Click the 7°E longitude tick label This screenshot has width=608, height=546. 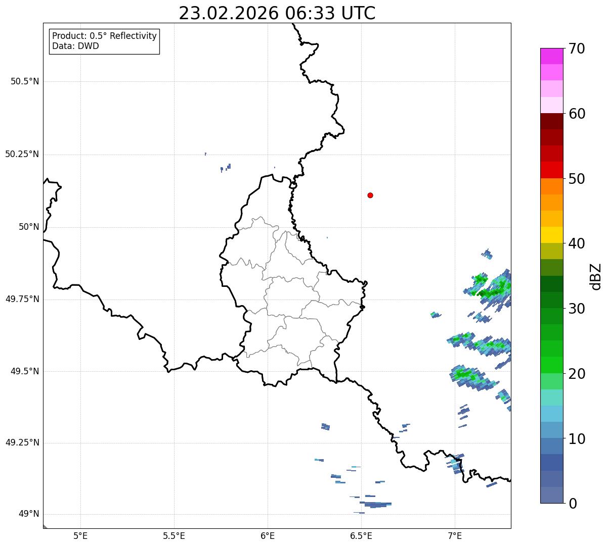455,536
